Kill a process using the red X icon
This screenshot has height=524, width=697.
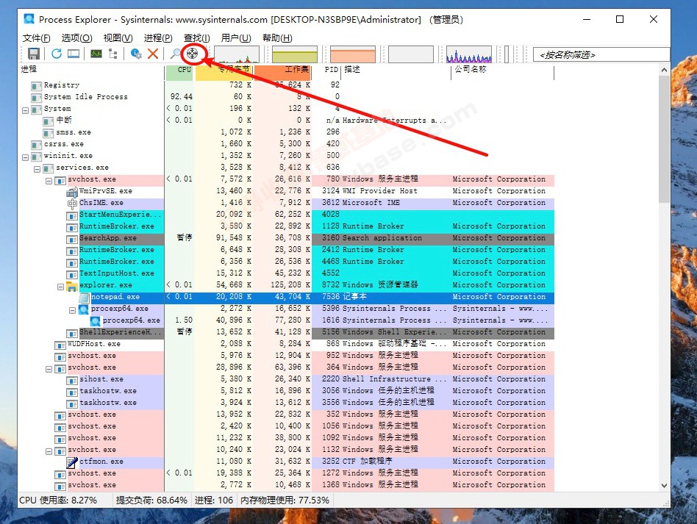click(152, 53)
